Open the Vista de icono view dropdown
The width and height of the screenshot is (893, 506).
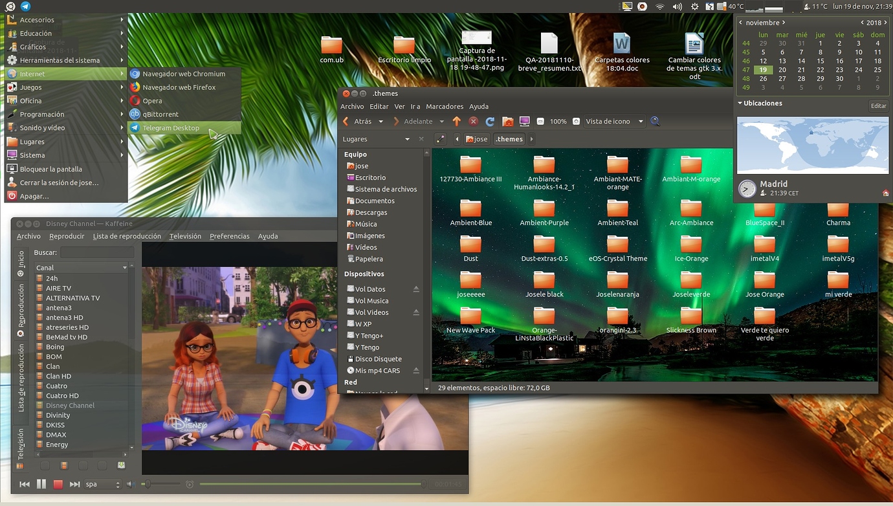614,121
